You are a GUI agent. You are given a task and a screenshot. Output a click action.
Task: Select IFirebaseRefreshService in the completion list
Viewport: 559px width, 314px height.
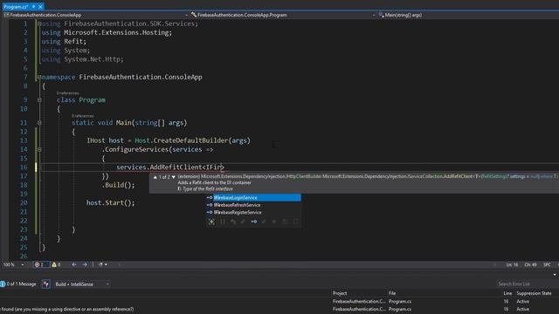pos(253,205)
